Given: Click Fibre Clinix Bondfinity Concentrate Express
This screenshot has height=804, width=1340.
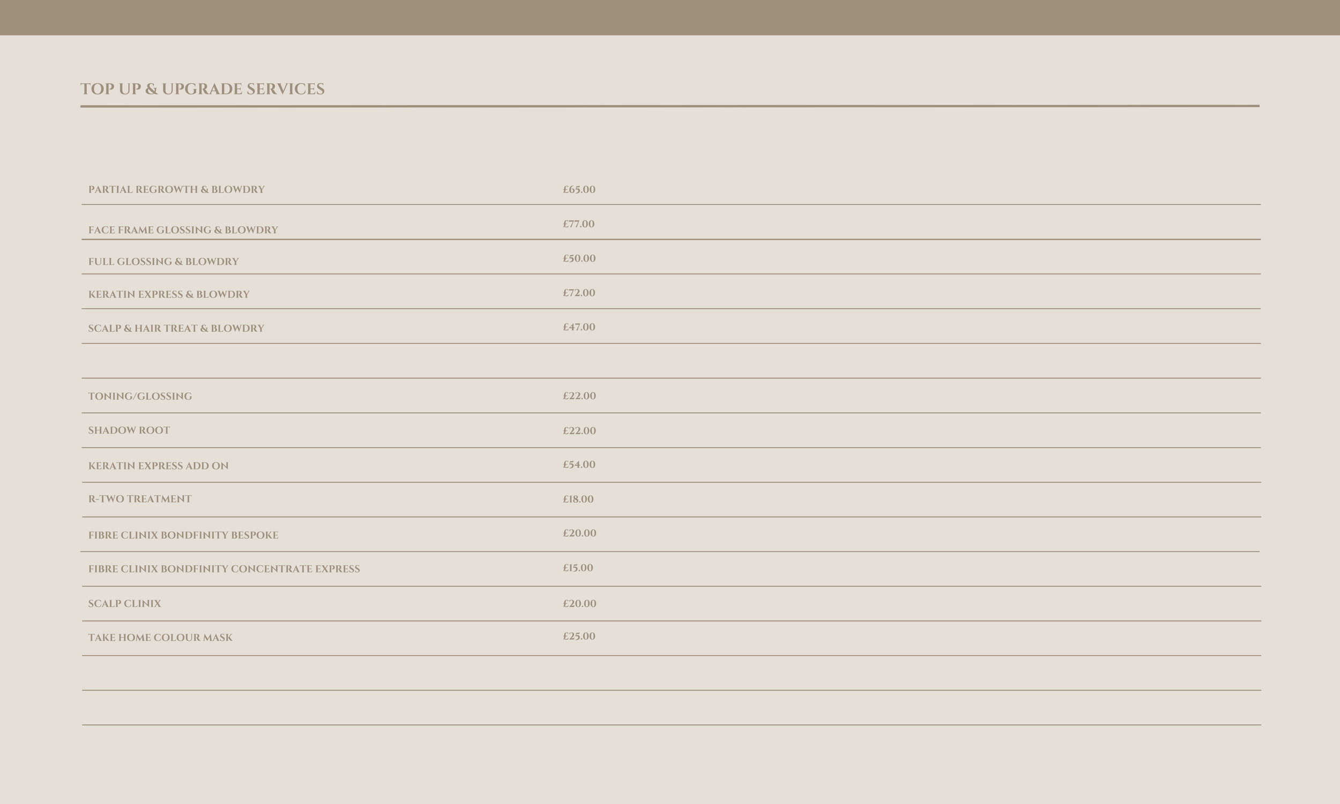Looking at the screenshot, I should [x=224, y=569].
